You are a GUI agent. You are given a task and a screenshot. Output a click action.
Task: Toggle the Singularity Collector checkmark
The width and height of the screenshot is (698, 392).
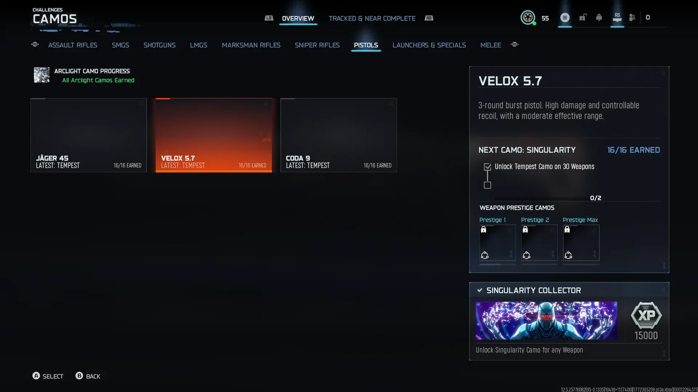[x=480, y=290]
